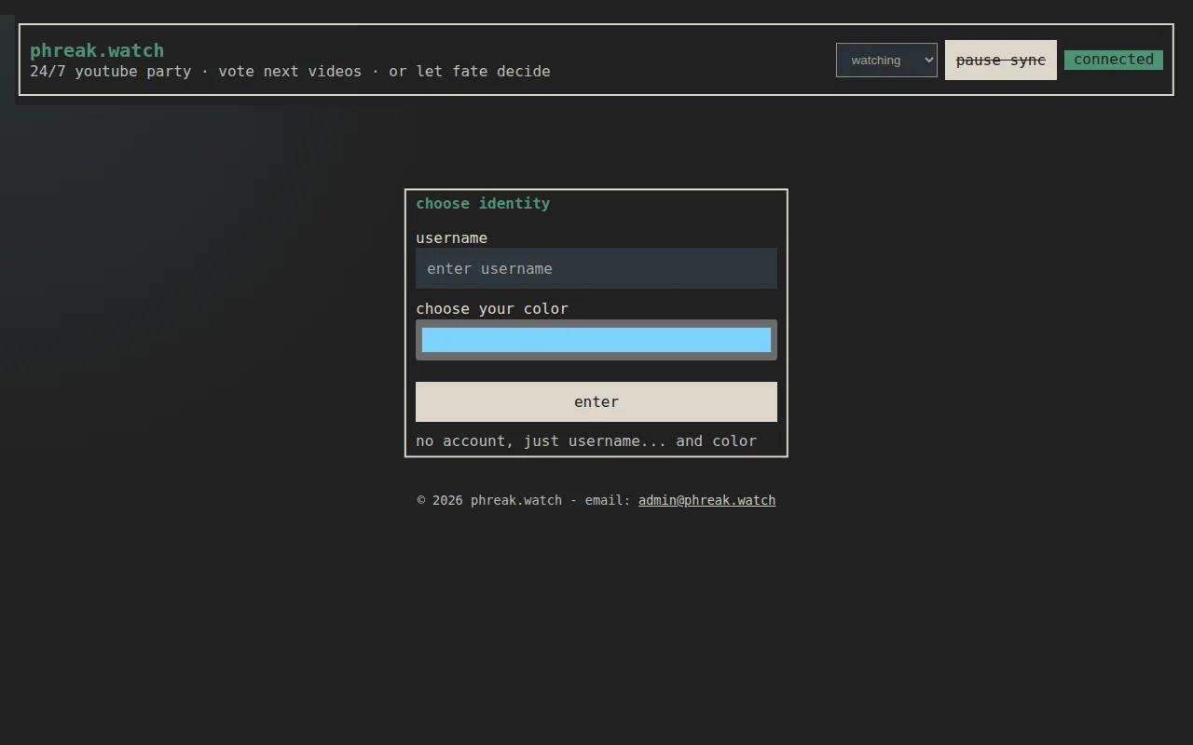This screenshot has height=745, width=1193.
Task: Click the pause sync button
Action: [1001, 60]
